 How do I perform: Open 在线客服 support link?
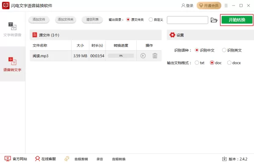tap(46, 159)
